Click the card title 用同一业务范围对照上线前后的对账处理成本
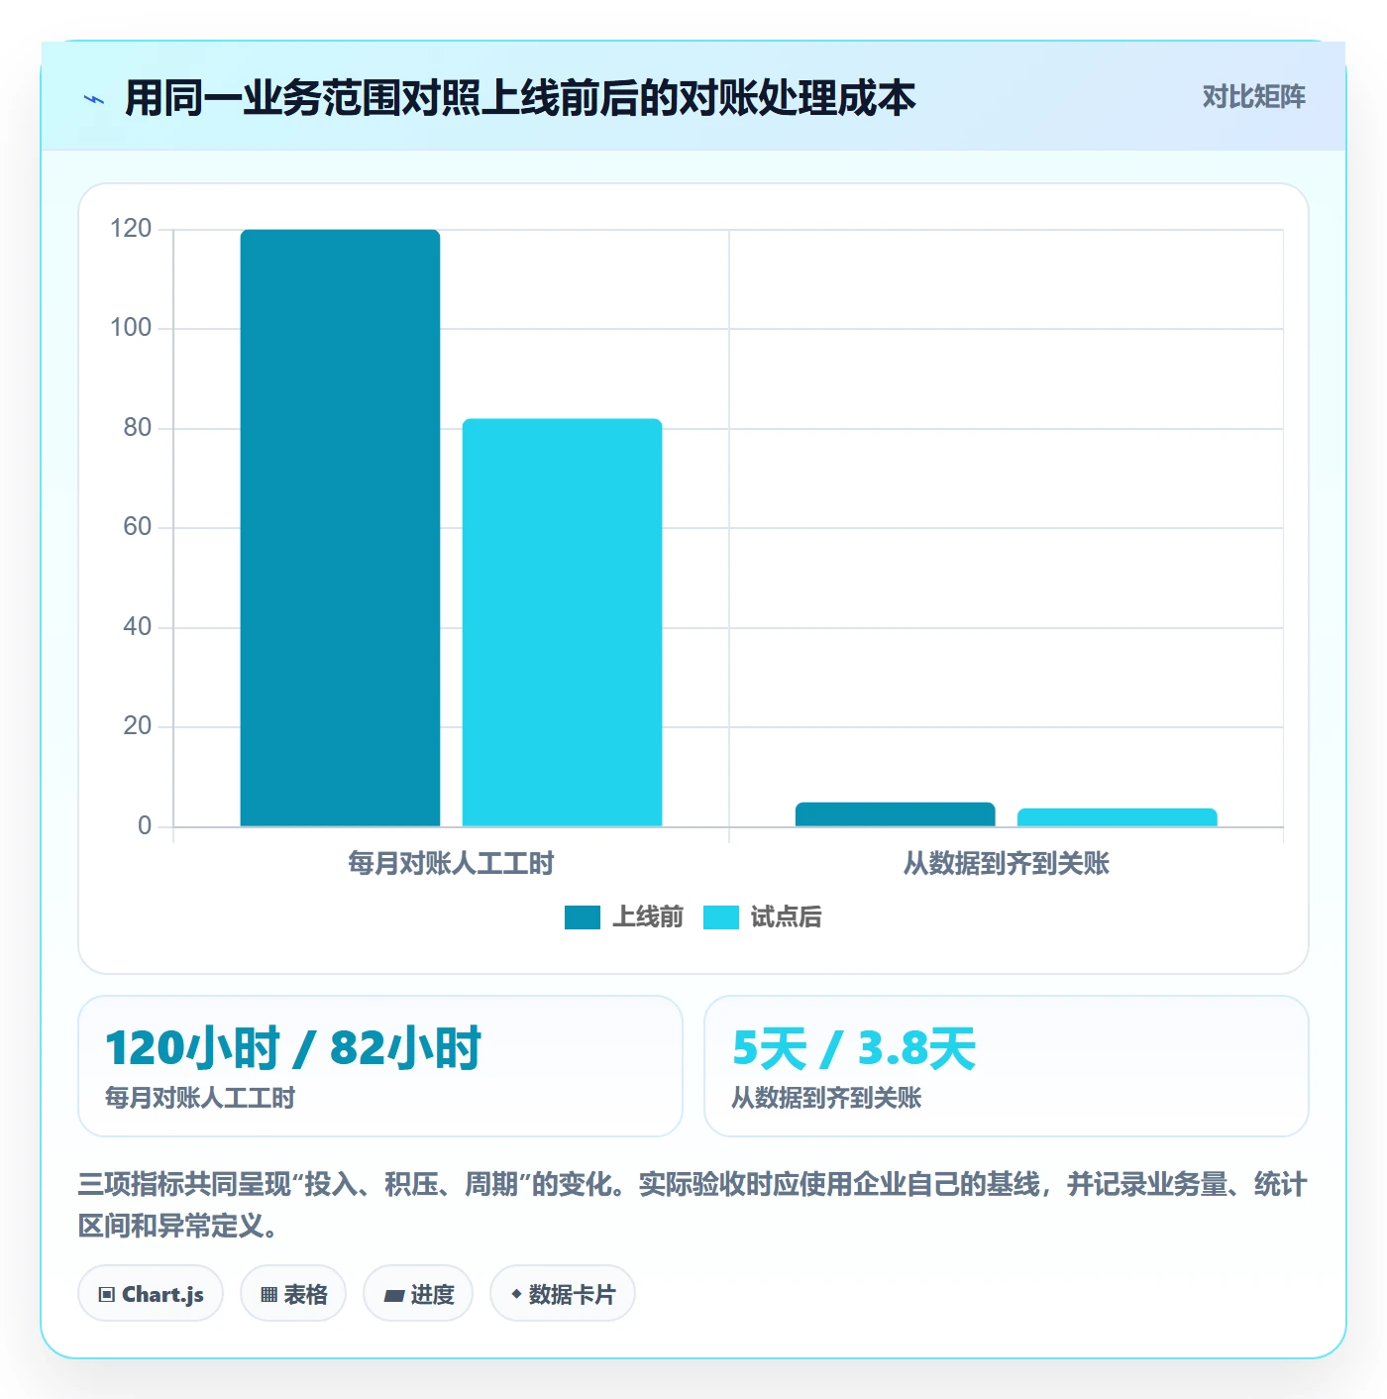 (x=520, y=98)
